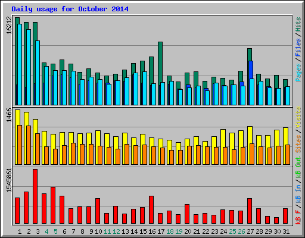Click the kB F legend label
Viewport: 305px width, 238px height.
298,217
